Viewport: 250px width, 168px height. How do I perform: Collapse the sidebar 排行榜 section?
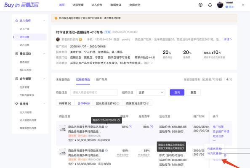point(44,104)
